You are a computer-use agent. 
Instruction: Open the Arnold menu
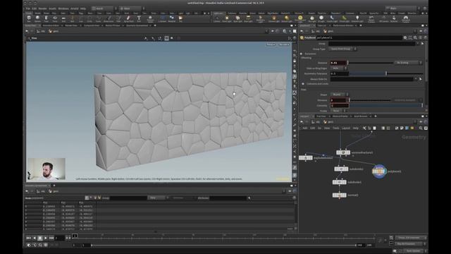[74, 8]
